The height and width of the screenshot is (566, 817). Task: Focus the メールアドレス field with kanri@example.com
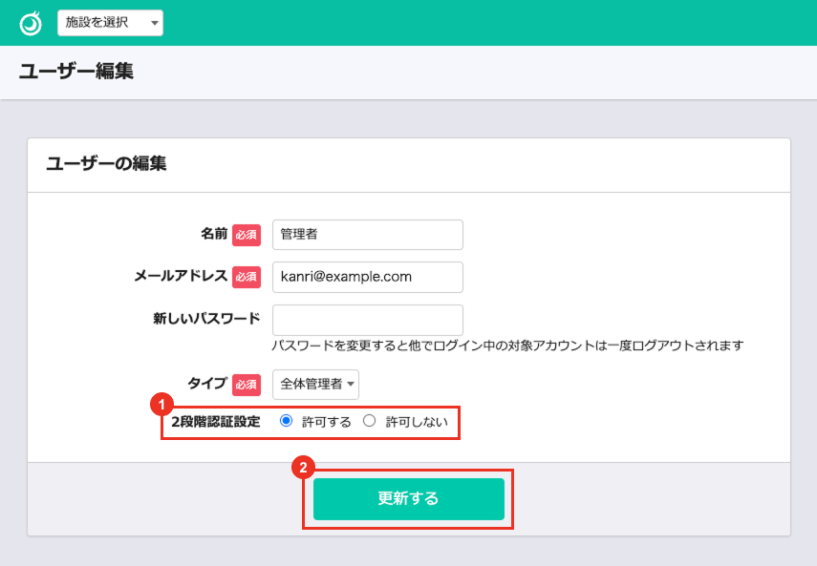pos(367,277)
